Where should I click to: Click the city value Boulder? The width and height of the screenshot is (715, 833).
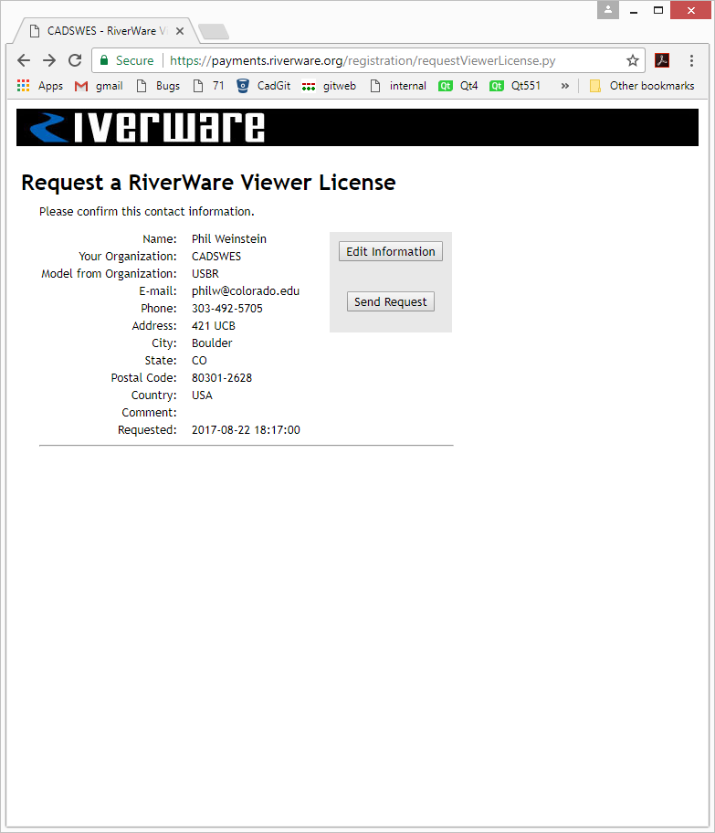(x=212, y=343)
